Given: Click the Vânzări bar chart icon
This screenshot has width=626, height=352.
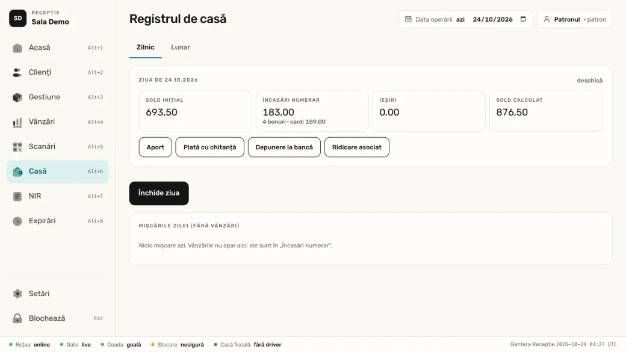Looking at the screenshot, I should pos(17,122).
